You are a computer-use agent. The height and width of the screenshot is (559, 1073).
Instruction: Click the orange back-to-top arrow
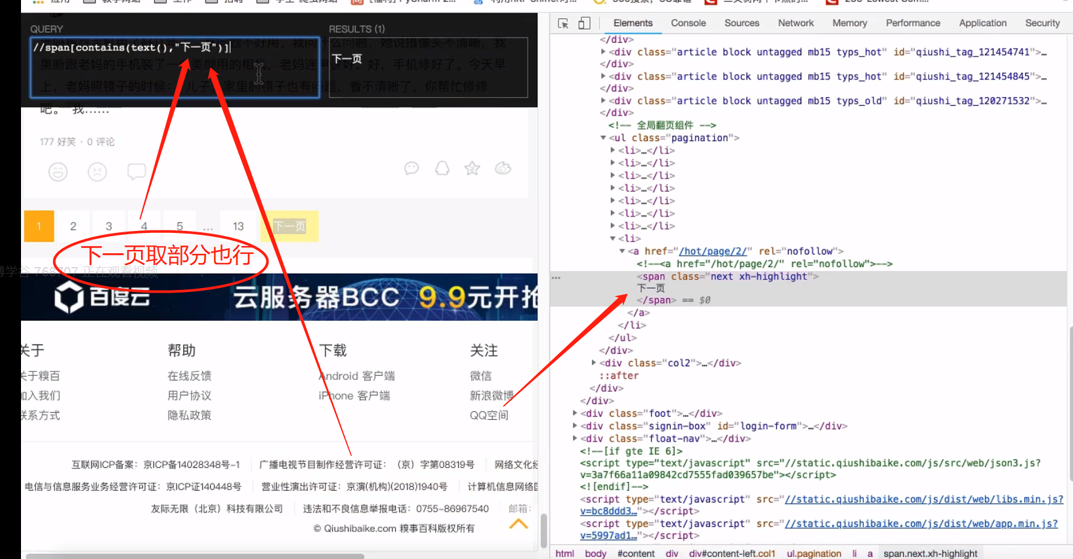pyautogui.click(x=518, y=524)
